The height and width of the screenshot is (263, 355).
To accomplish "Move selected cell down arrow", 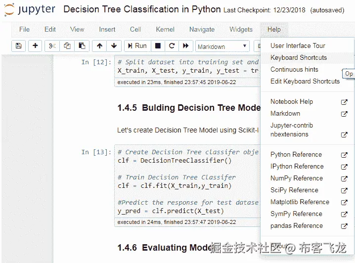I will [x=114, y=46].
